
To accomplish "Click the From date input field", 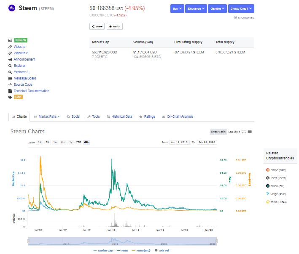I will tap(179, 142).
